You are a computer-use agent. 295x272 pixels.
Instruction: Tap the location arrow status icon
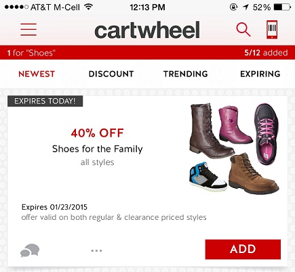[x=245, y=7]
